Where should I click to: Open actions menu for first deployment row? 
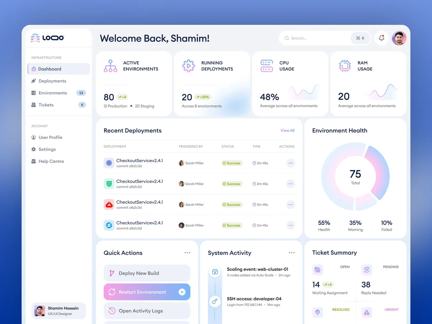click(291, 163)
